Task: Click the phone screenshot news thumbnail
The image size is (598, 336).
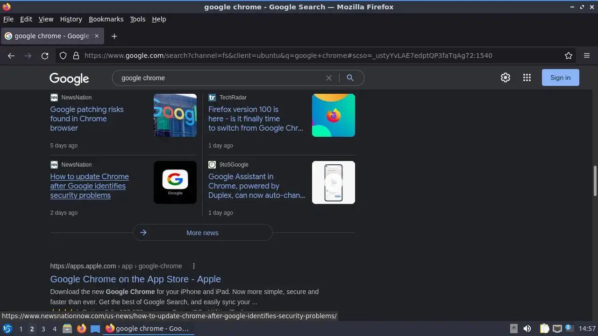Action: pos(334,182)
